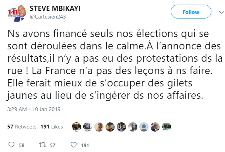The image size is (225, 152).
Task: Open the liker avatar with the flag background
Action: pos(155,127)
